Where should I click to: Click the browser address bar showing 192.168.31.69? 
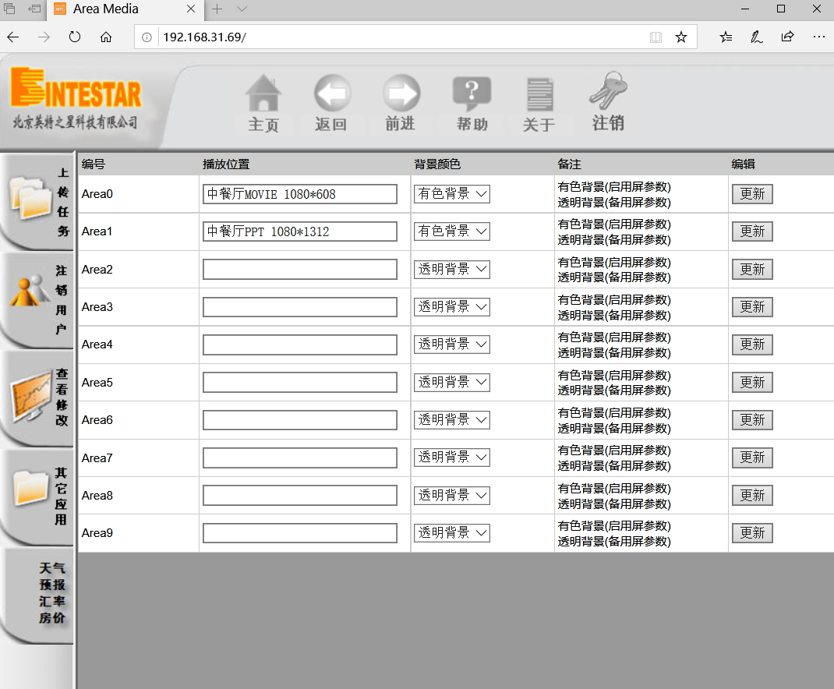[390, 37]
